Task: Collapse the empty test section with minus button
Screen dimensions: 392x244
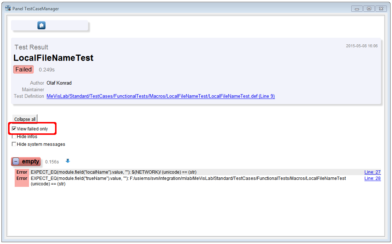Action: pos(16,162)
